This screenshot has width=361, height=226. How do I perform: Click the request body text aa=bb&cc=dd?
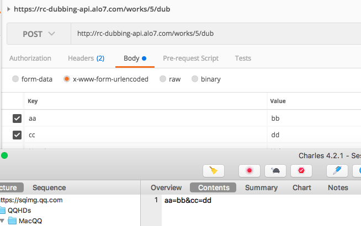188,200
